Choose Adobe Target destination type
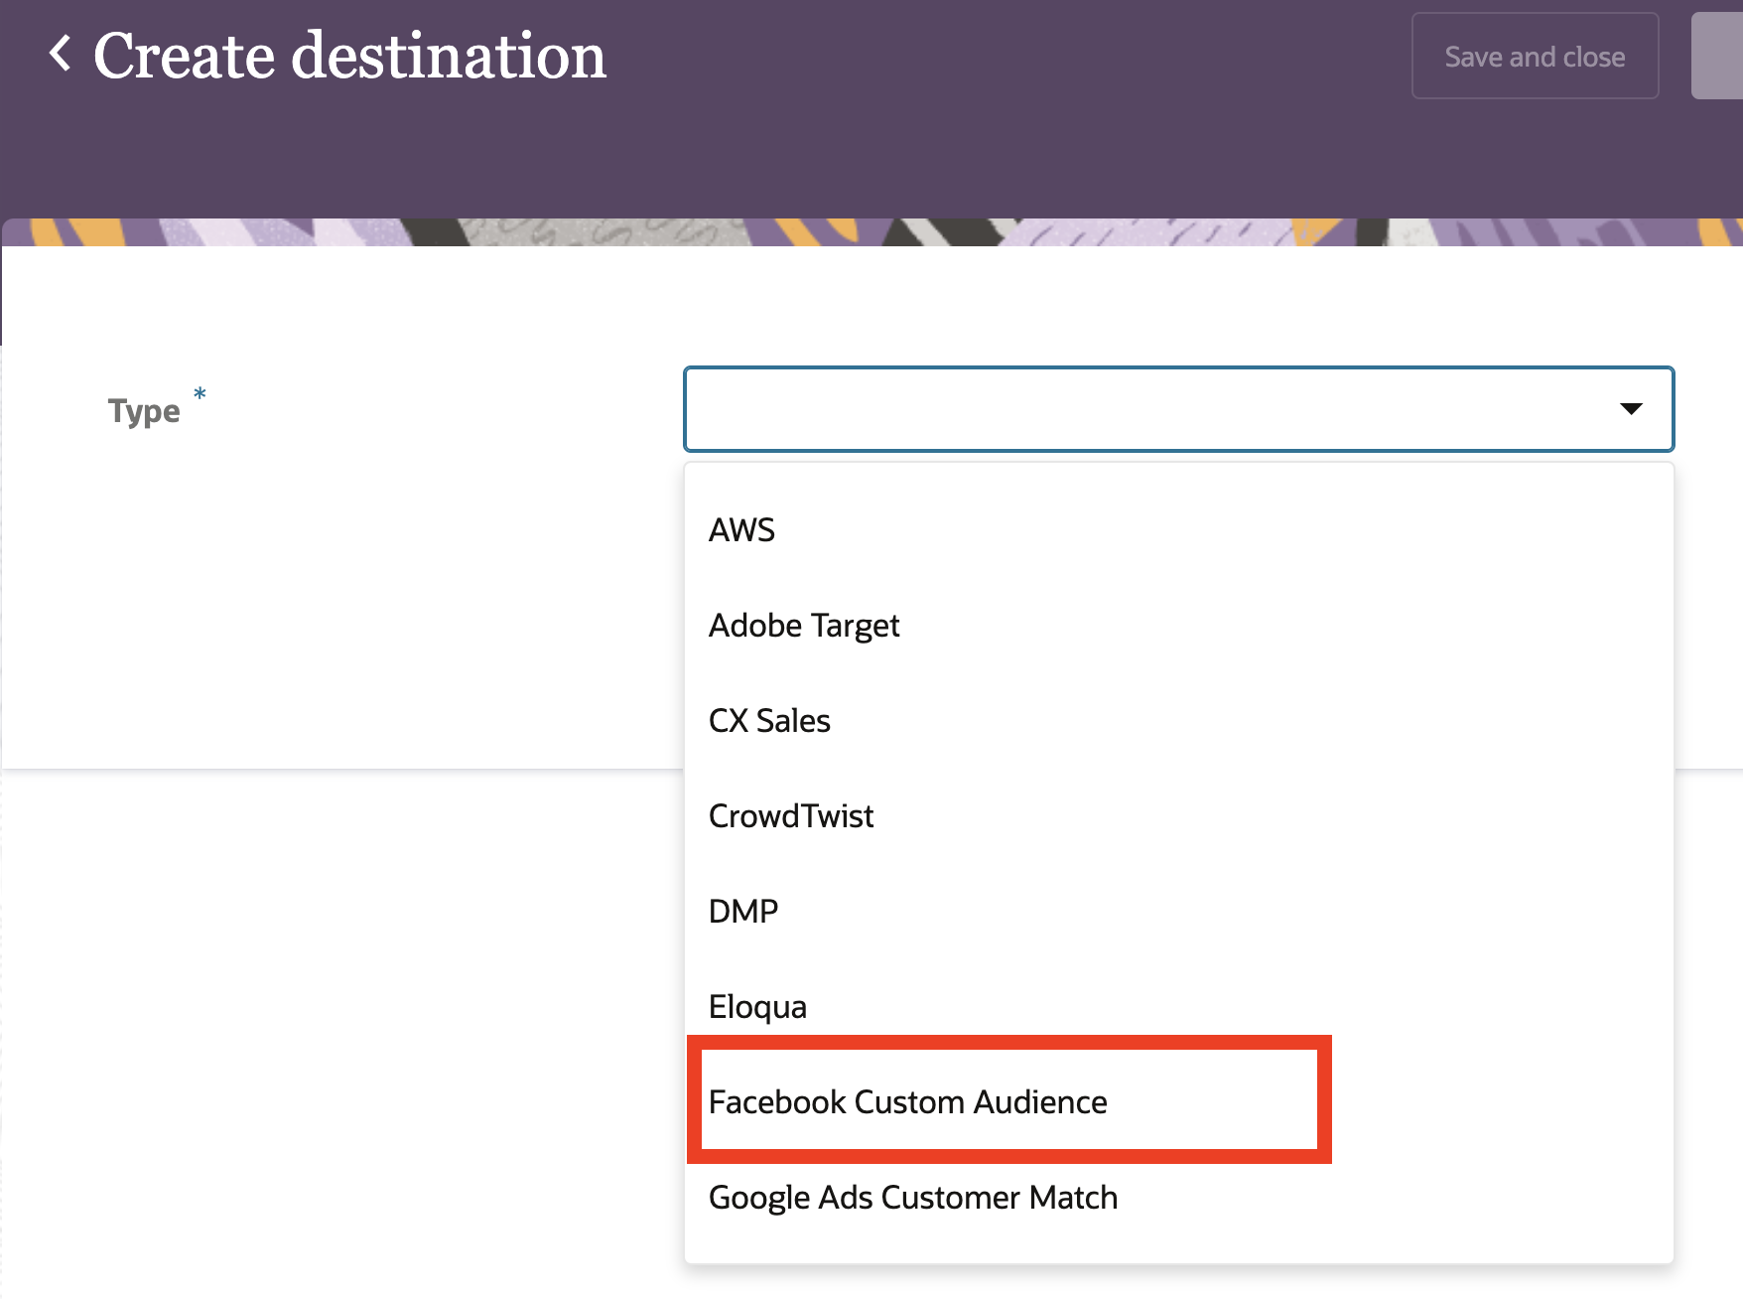Viewport: 1743px width, 1299px height. coord(1178,626)
